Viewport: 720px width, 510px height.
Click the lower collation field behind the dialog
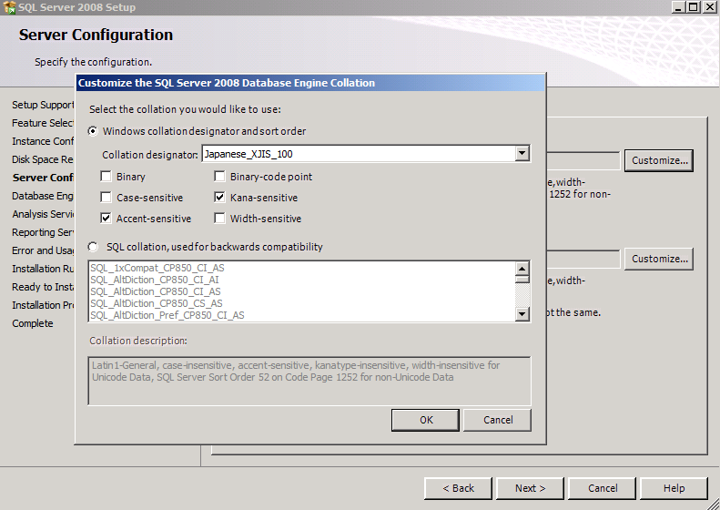pyautogui.click(x=583, y=259)
